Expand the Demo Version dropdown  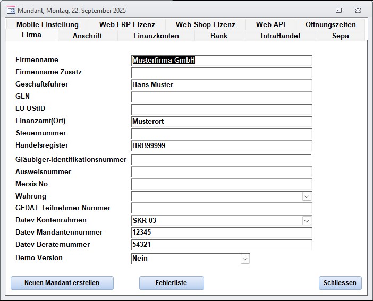coord(245,259)
